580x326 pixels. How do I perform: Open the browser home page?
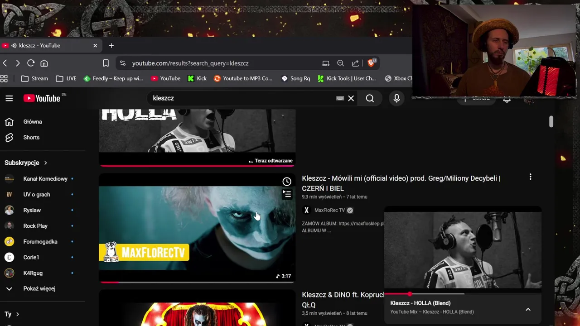tap(44, 63)
